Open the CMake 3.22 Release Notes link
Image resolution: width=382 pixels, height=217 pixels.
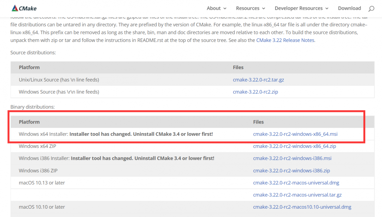point(285,40)
